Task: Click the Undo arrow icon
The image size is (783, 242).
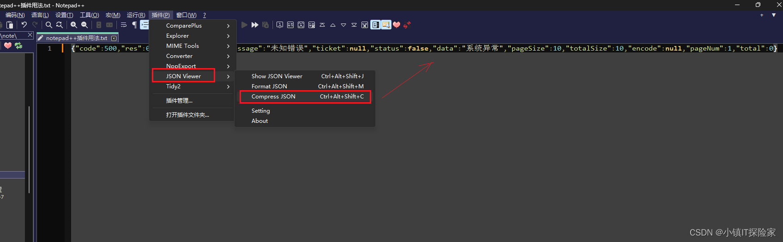Action: 24,25
